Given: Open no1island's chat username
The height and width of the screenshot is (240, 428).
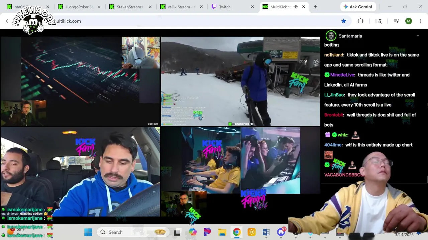Looking at the screenshot, I should coord(334,55).
